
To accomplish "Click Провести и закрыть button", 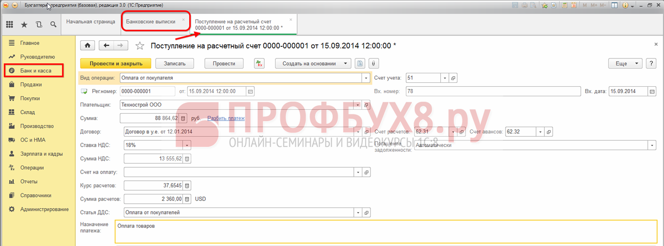I will (116, 63).
